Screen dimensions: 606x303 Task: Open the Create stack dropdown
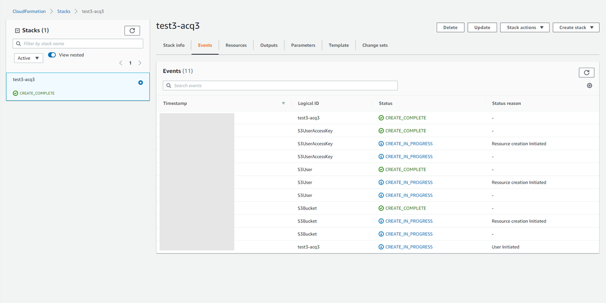[576, 27]
